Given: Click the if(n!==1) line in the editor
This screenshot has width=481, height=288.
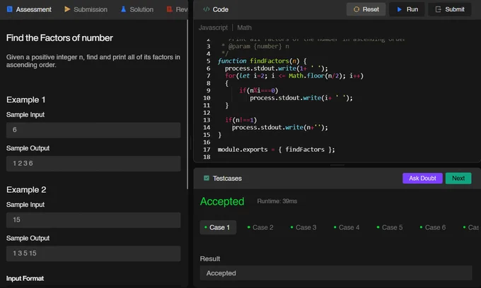Looking at the screenshot, I should coord(240,120).
